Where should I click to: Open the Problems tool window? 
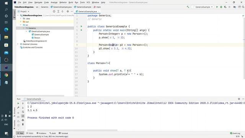[41, 133]
